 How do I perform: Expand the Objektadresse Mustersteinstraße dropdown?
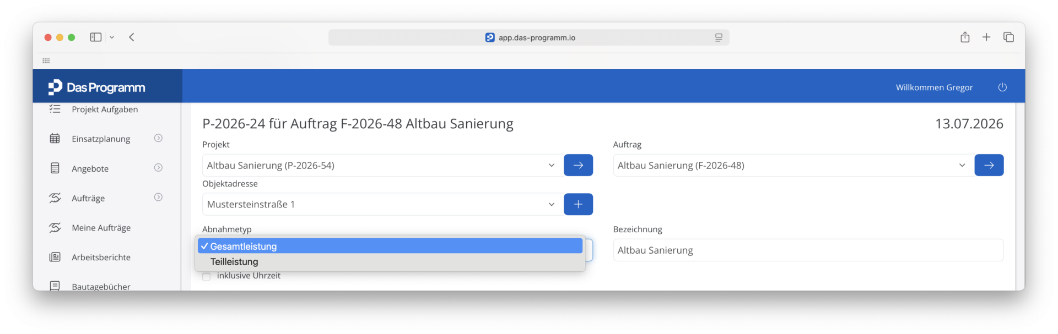coord(381,204)
